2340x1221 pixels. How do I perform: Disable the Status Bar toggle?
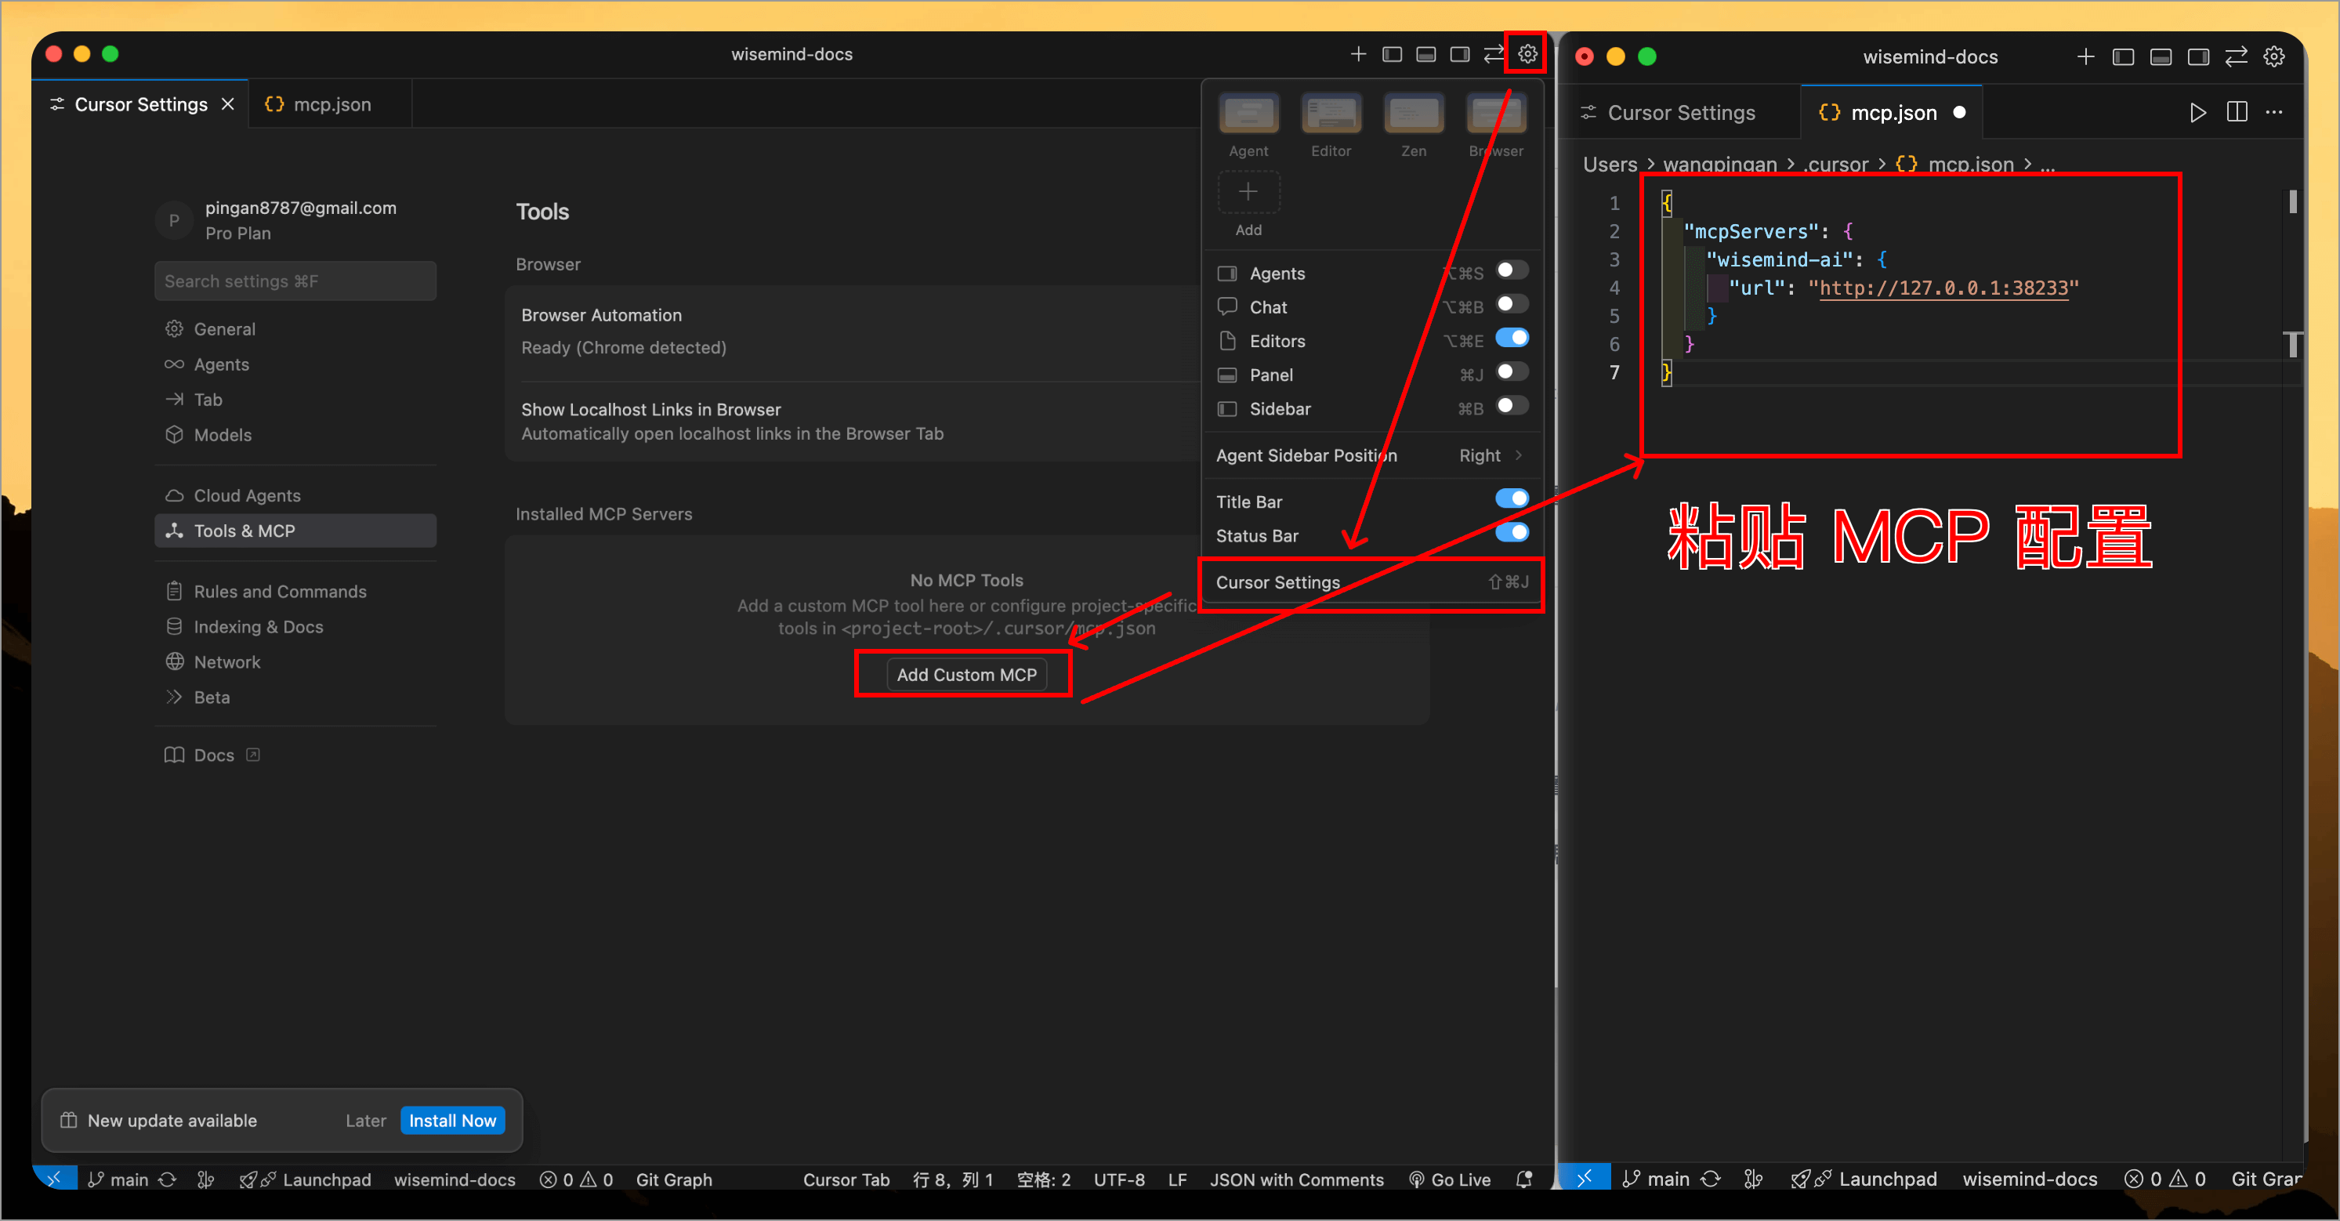coord(1512,533)
